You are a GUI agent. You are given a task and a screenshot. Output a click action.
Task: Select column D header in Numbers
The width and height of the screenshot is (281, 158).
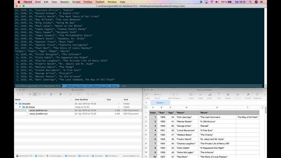[186, 108]
